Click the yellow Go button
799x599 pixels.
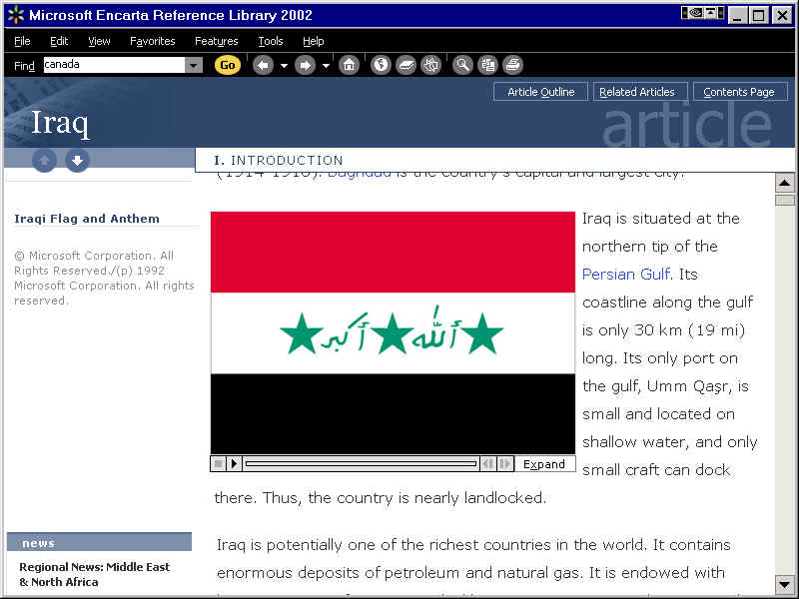[x=228, y=65]
